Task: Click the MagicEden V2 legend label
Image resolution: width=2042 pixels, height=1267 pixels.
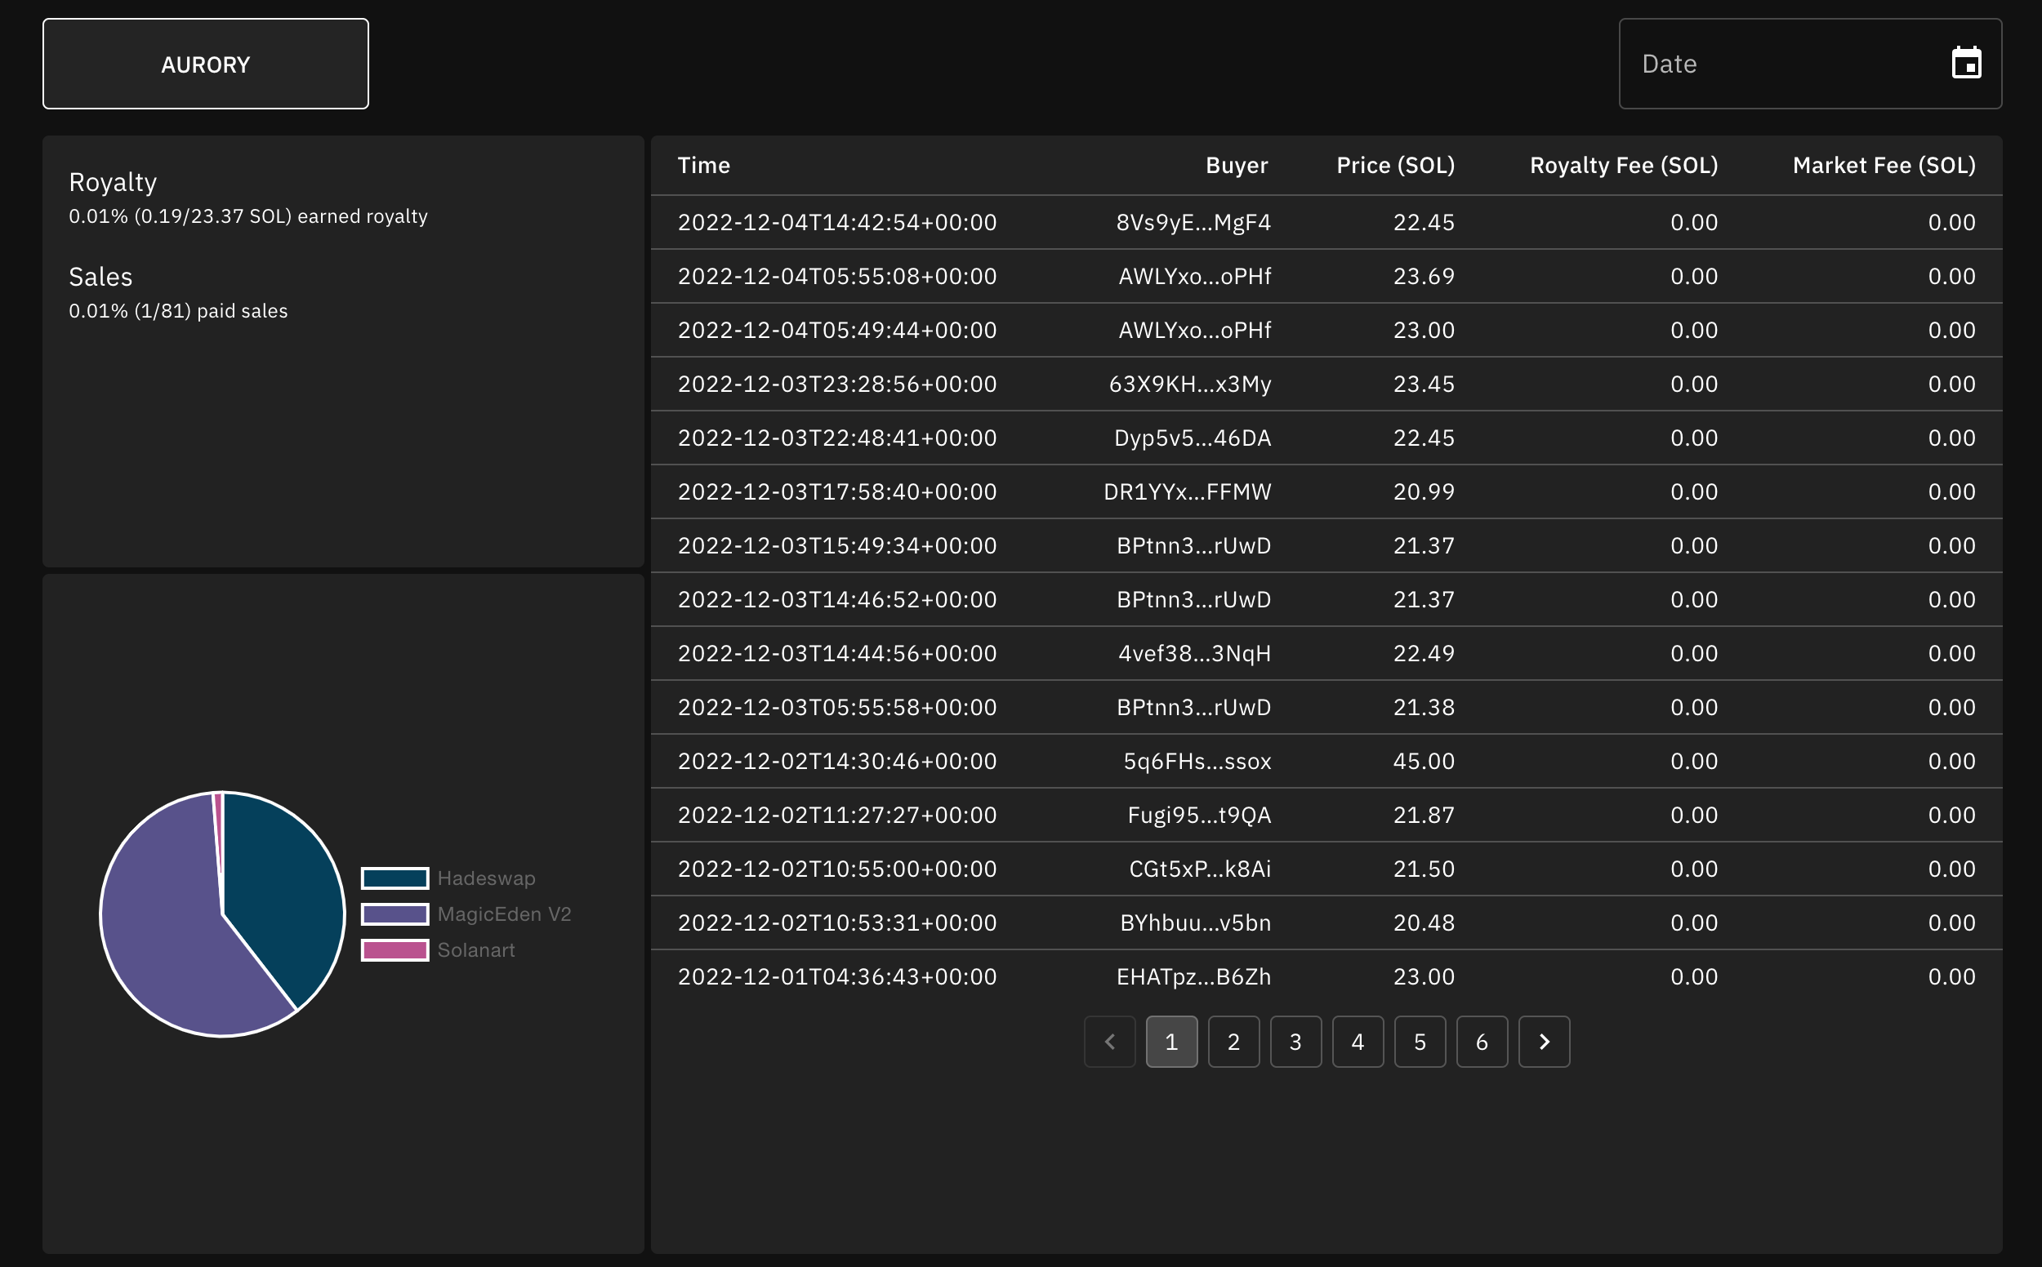Action: tap(505, 914)
